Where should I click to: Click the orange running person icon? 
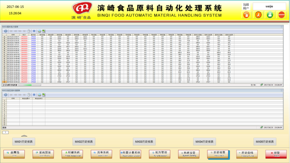click(258, 15)
